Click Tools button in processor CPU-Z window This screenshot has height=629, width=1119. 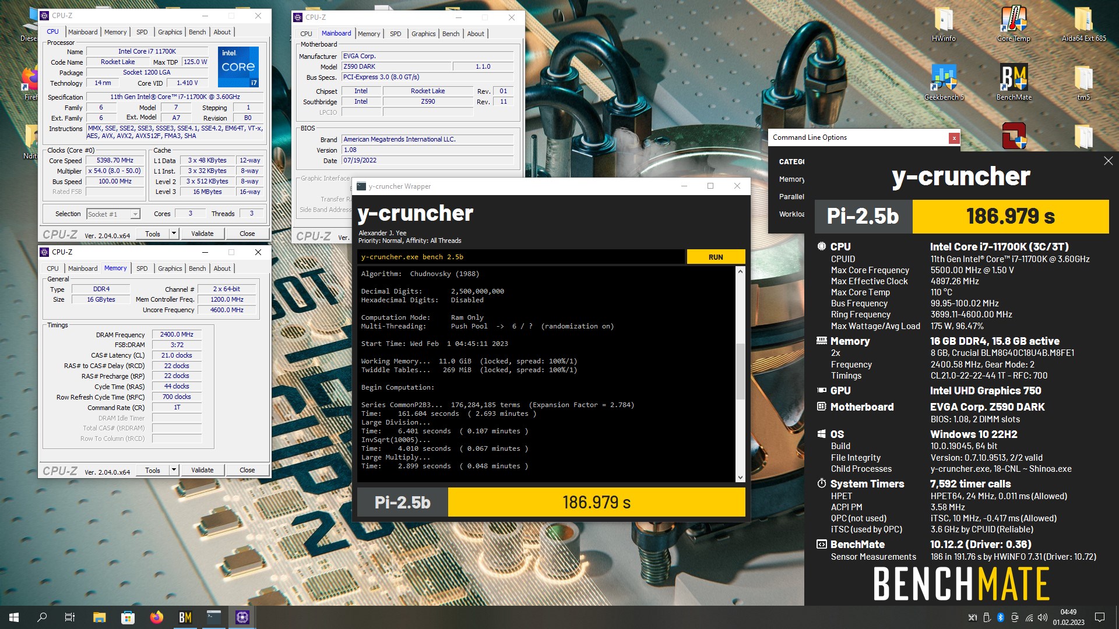coord(153,234)
